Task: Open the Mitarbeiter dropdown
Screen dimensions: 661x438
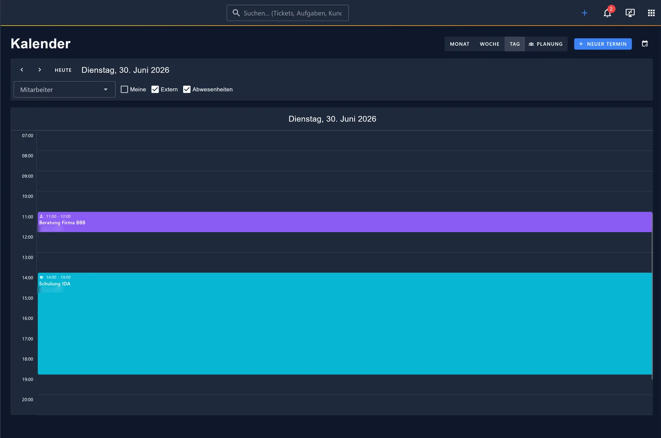Action: click(x=65, y=89)
